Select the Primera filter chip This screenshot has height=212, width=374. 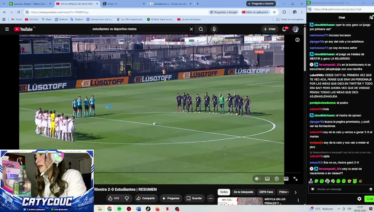(x=284, y=192)
